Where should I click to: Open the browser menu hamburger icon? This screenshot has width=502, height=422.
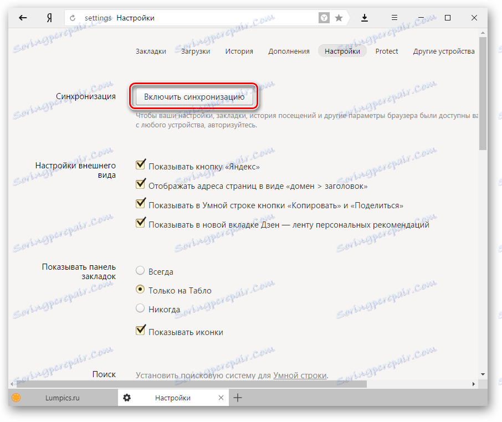pos(394,18)
